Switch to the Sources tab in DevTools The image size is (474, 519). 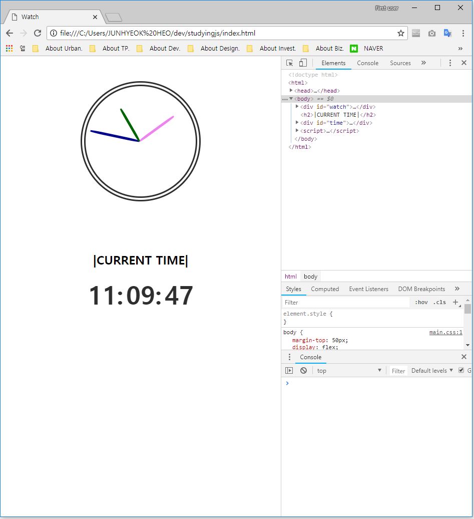400,63
